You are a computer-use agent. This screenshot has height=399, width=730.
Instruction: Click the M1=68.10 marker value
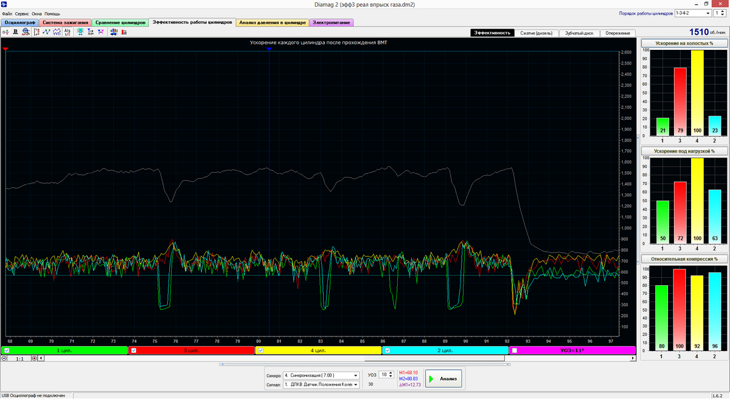(x=408, y=372)
